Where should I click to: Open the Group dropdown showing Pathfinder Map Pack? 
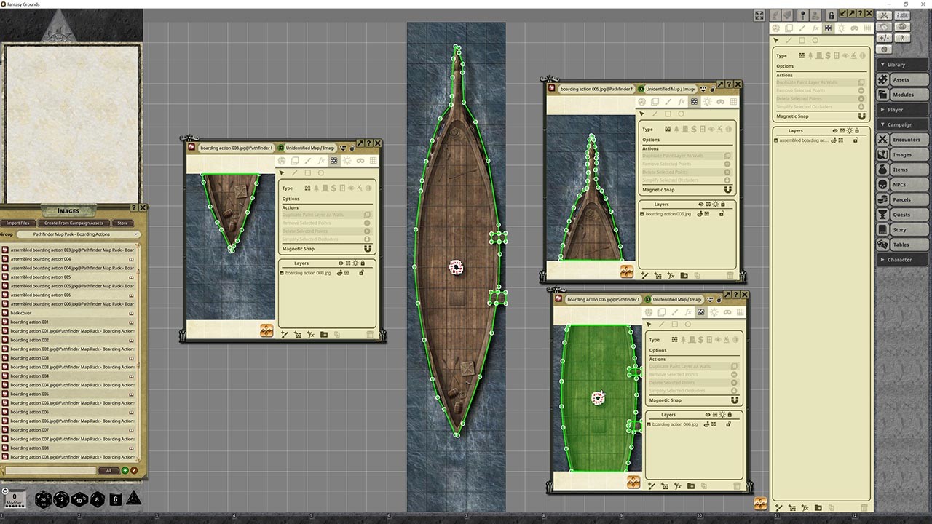click(78, 234)
